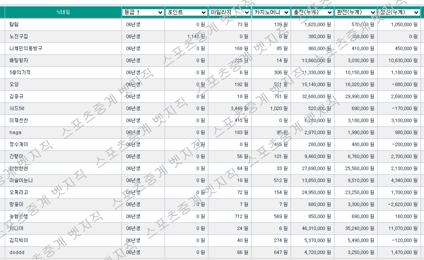The image size is (424, 260).
Task: Click 샤드58's 마일리지 value 3,449 원
Action: coord(239,108)
